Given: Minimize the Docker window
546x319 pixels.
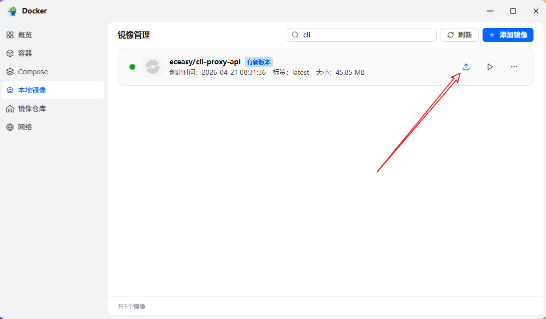Looking at the screenshot, I should tap(490, 11).
